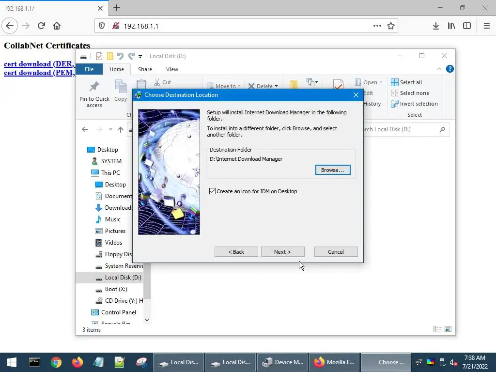
Task: Click the Explorer Help question mark icon
Action: click(x=449, y=69)
